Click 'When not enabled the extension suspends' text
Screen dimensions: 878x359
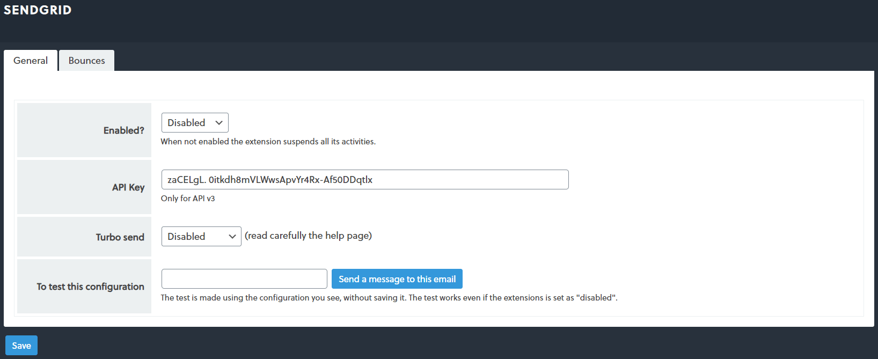(x=268, y=142)
